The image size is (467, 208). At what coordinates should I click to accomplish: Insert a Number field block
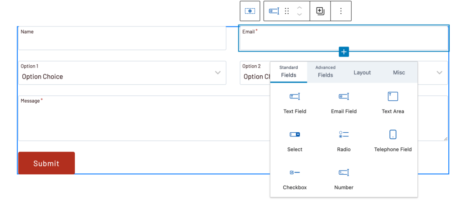343,178
